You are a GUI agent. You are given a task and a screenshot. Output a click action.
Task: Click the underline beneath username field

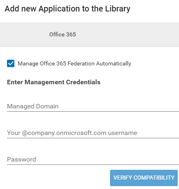point(93,138)
